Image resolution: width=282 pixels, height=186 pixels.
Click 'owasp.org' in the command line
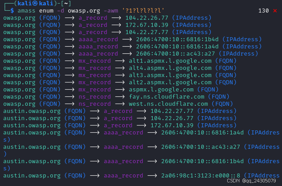[84, 11]
